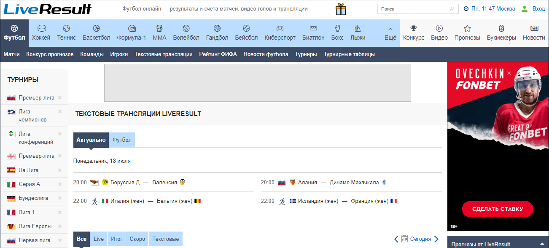The width and height of the screenshot is (549, 248).
Task: Open Конкурс прогнозов menu item
Action: click(50, 54)
